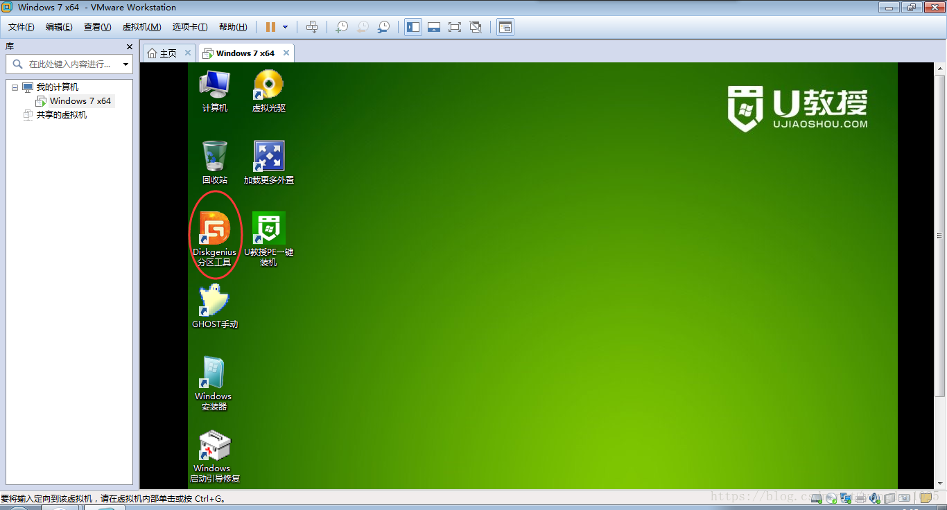This screenshot has width=947, height=510.
Task: Take a snapshot of this virtual machine
Action: pos(342,27)
